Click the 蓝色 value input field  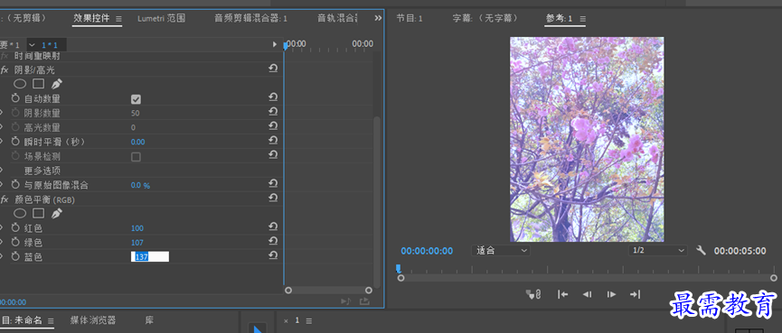point(149,257)
